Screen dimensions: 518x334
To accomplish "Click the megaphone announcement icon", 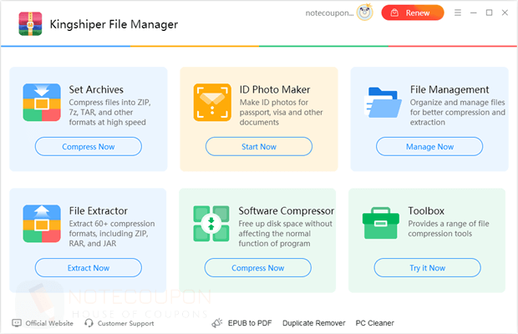I will (x=217, y=323).
